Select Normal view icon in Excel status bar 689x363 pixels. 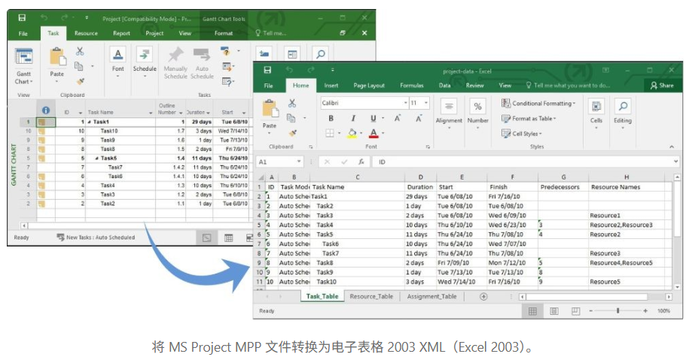click(532, 311)
